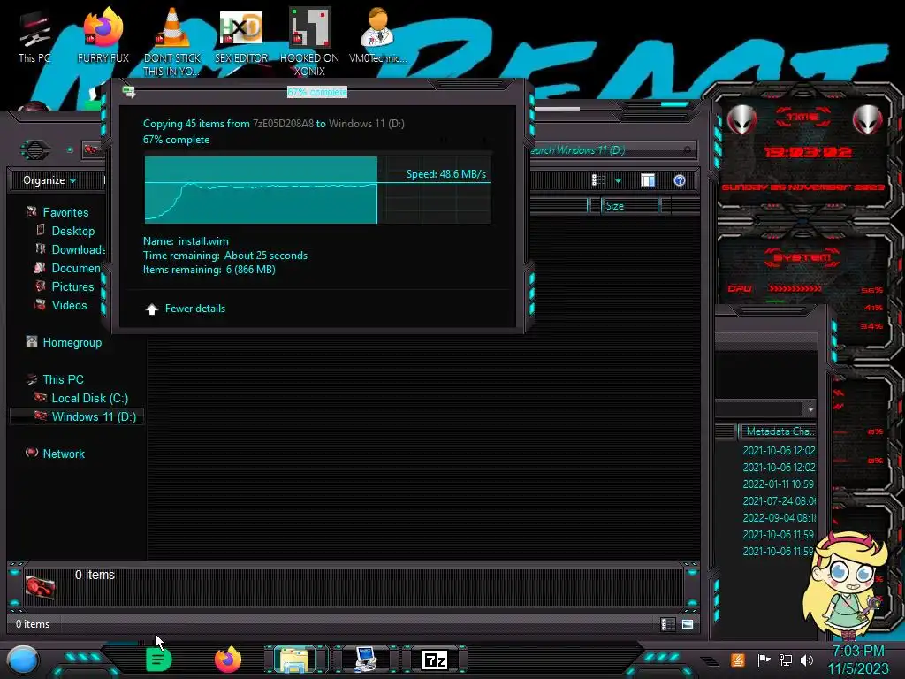Click the Explorer back navigation button
905x679 pixels.
tap(35, 150)
